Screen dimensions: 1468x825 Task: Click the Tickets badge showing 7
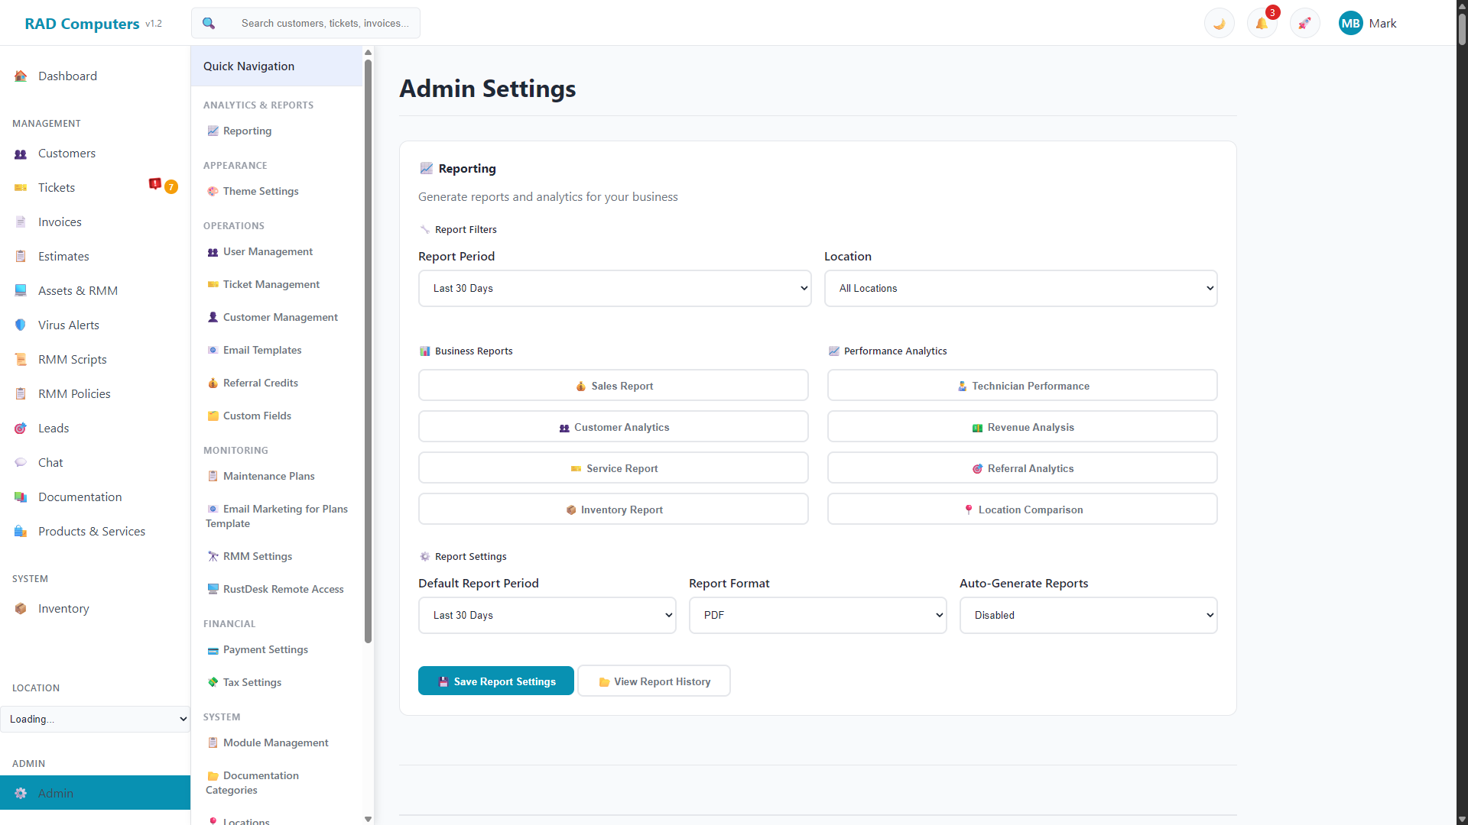171,186
